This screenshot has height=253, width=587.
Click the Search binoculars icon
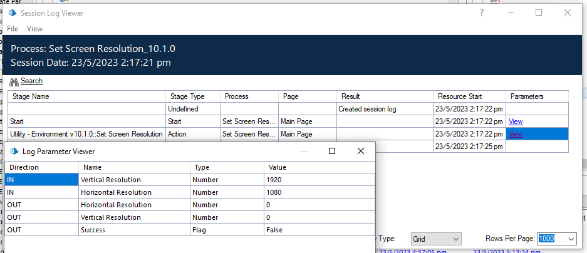coord(14,81)
